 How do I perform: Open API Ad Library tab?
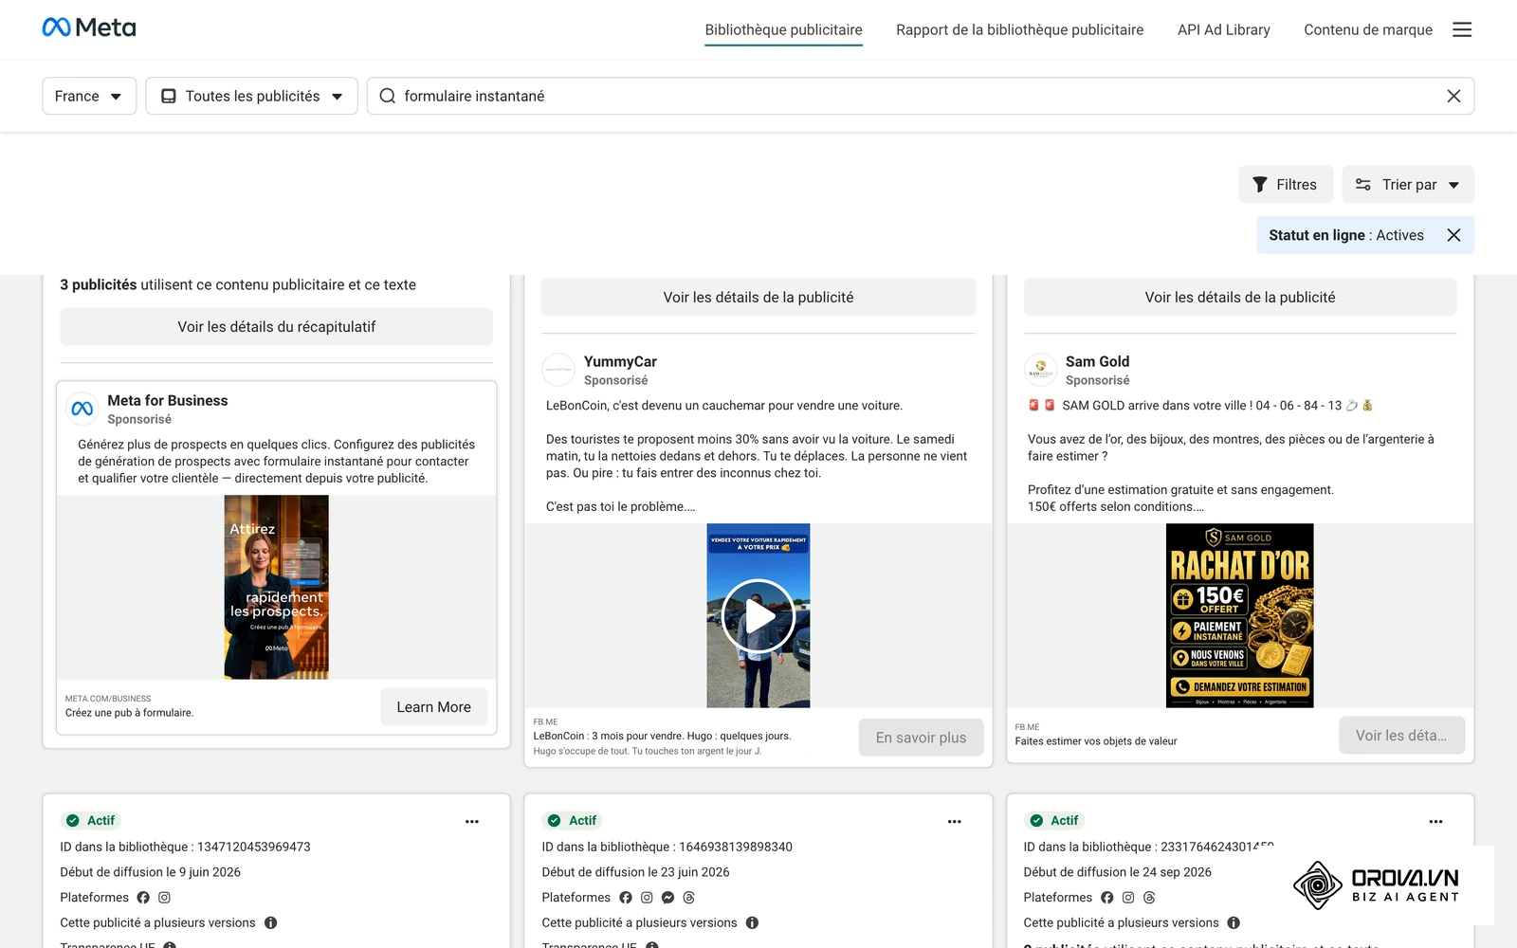pyautogui.click(x=1223, y=29)
